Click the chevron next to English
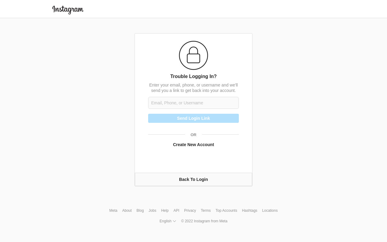387x242 pixels. [x=174, y=221]
